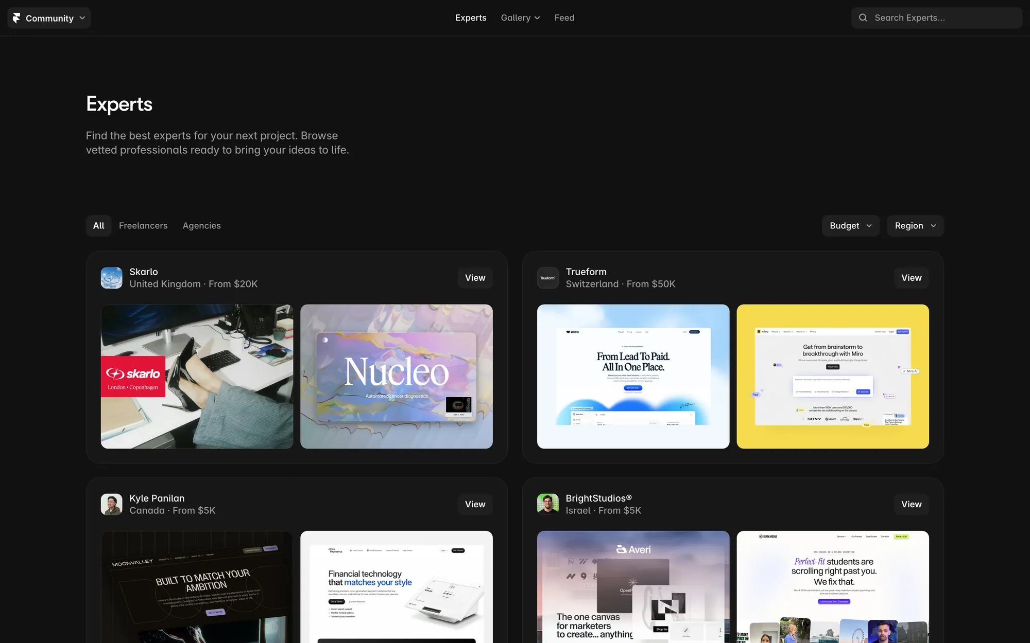Open the Region filter dropdown
This screenshot has width=1030, height=643.
point(915,226)
